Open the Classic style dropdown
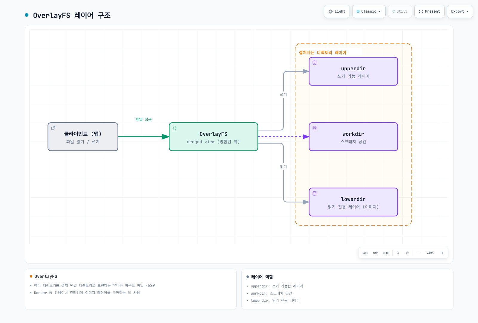Image resolution: width=478 pixels, height=323 pixels. 369,11
